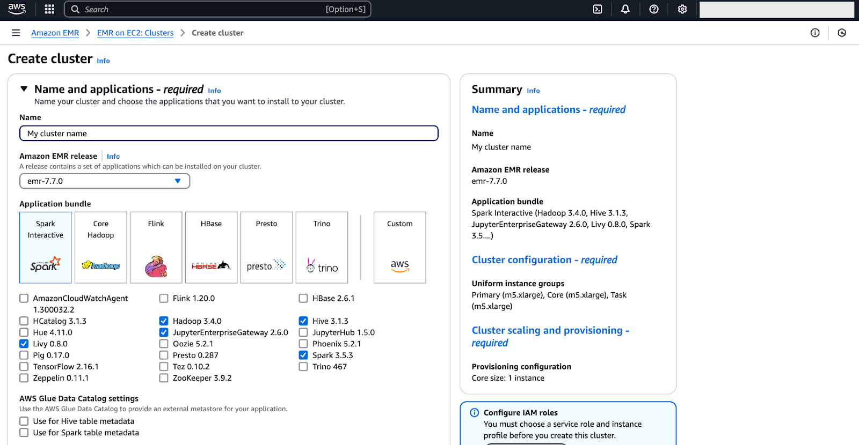Screen dimensions: 859x445
Task: Open the info panel circle icon
Action: click(815, 33)
